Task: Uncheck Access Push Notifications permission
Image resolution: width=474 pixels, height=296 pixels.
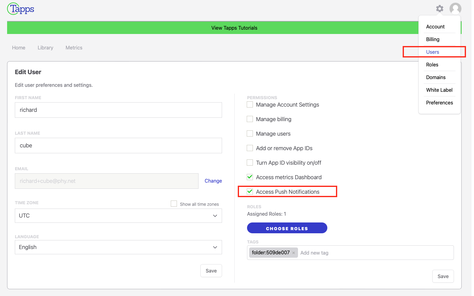Action: click(250, 192)
